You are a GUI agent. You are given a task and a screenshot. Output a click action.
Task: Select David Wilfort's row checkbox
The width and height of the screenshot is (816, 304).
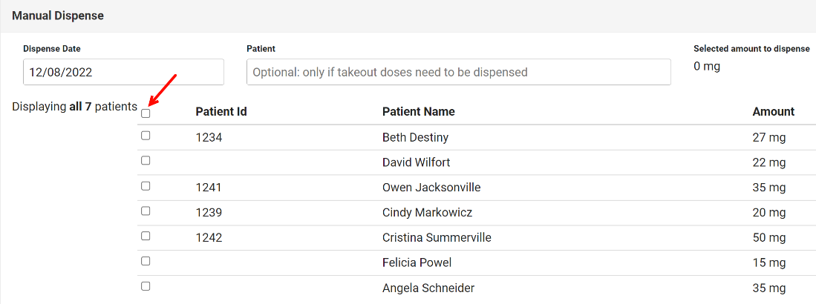click(x=146, y=160)
